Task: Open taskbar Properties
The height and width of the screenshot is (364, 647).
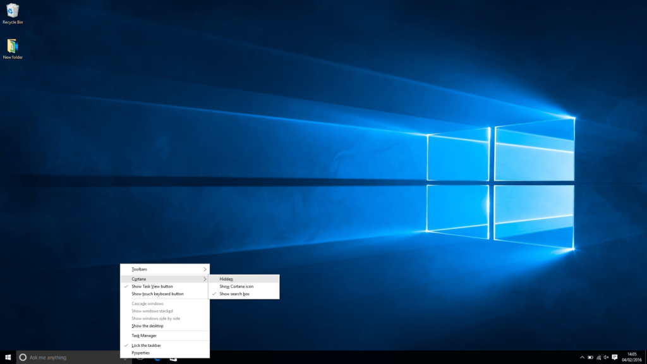Action: pos(165,353)
